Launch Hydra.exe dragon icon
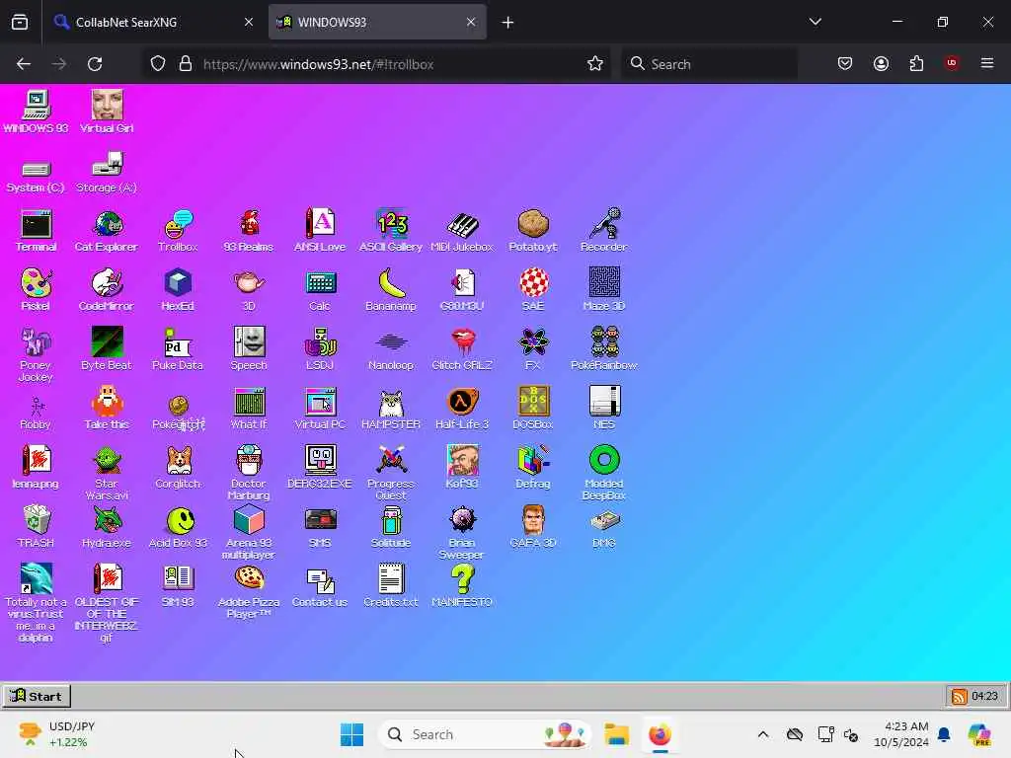The height and width of the screenshot is (758, 1011). tap(107, 527)
